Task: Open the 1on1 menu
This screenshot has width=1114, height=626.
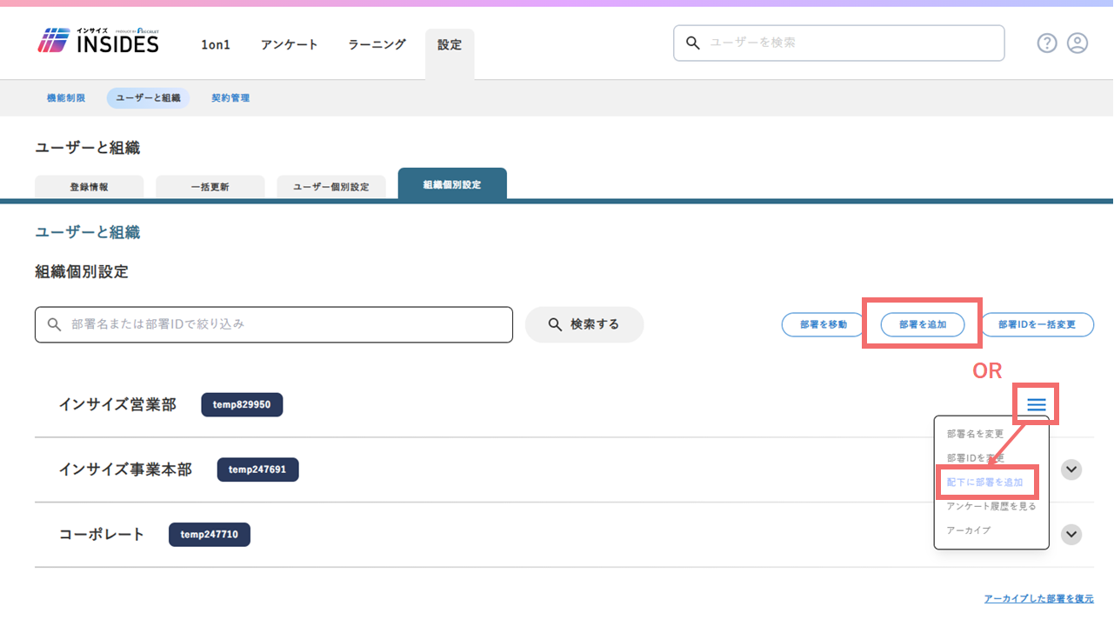Action: [216, 44]
